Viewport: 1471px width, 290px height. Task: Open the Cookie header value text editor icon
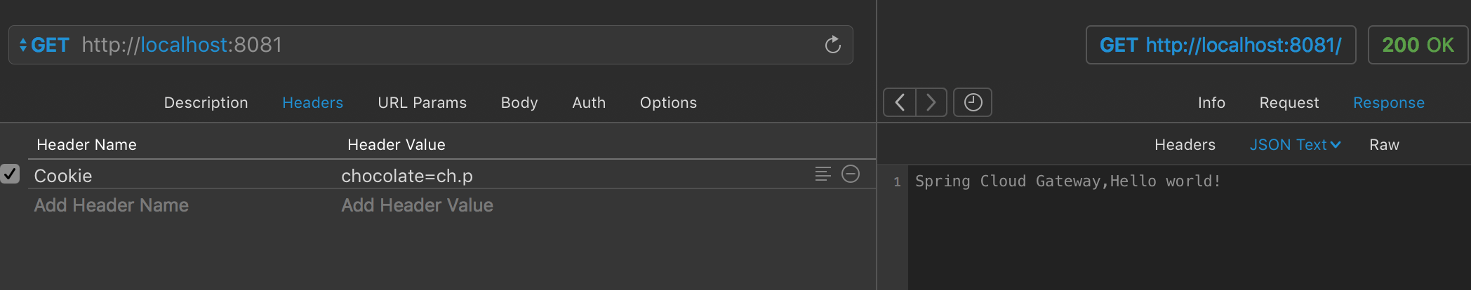tap(823, 174)
